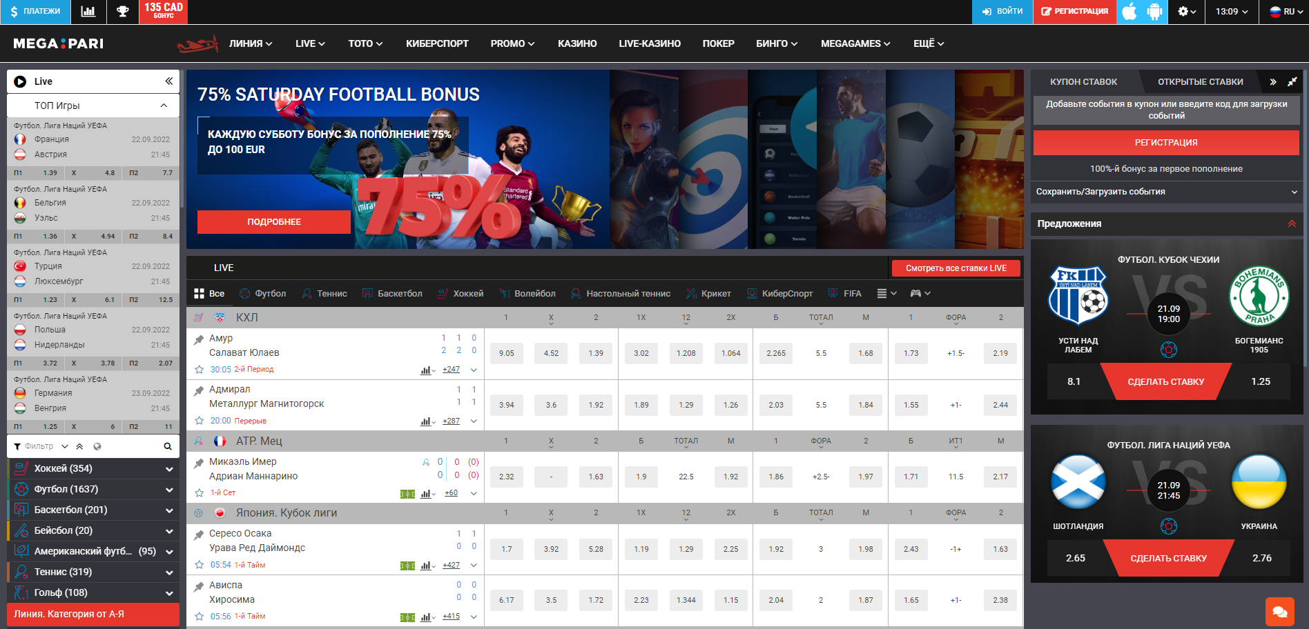This screenshot has width=1309, height=629.
Task: Open the trophy results icon
Action: 122,12
